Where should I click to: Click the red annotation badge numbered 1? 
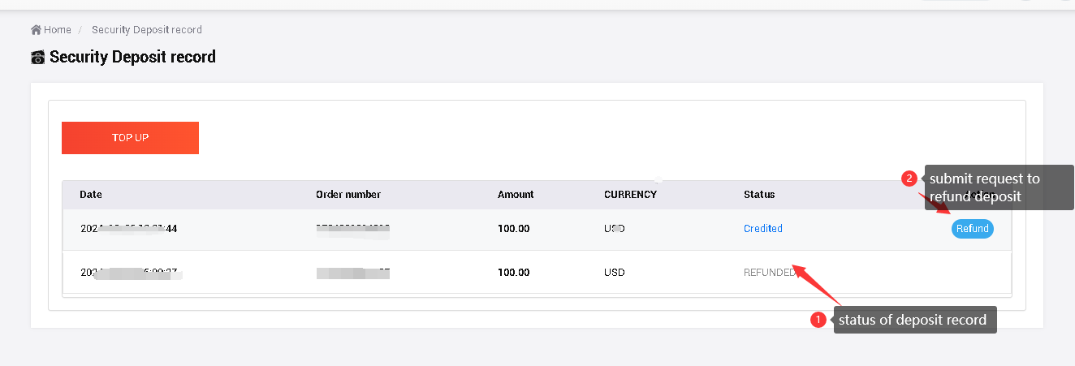tap(818, 320)
